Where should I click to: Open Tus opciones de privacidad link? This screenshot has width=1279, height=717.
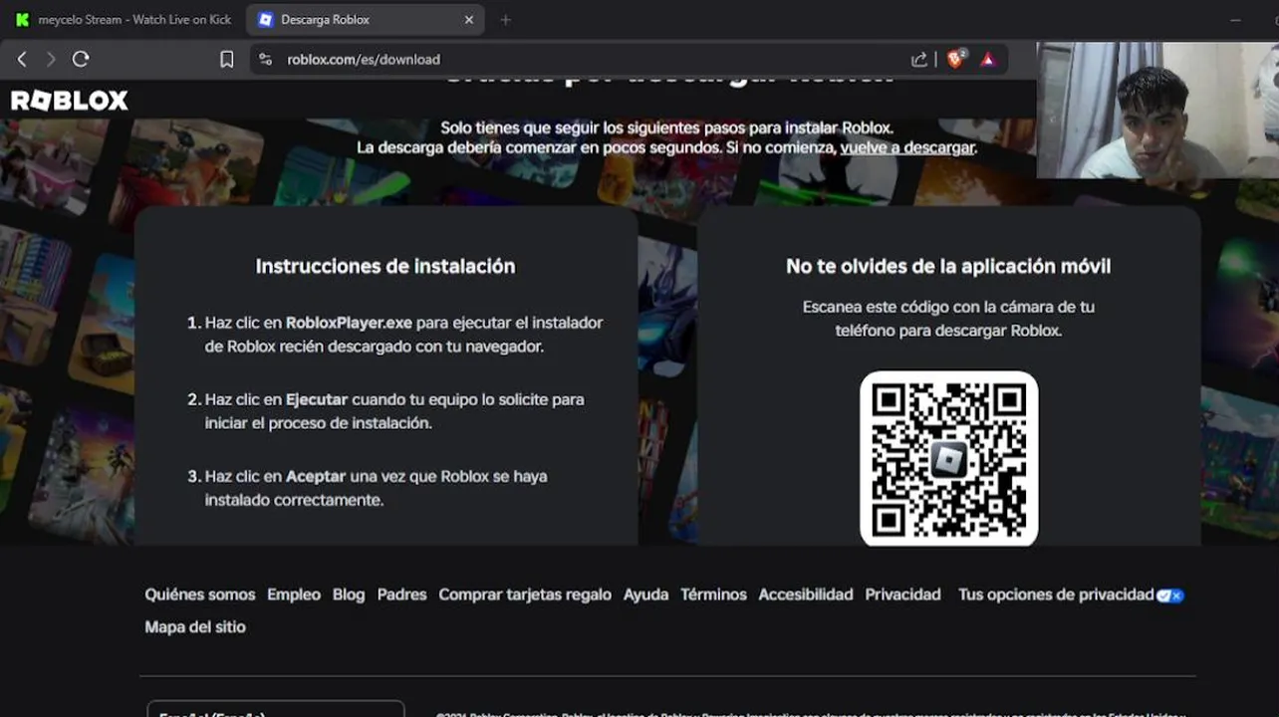point(1056,595)
